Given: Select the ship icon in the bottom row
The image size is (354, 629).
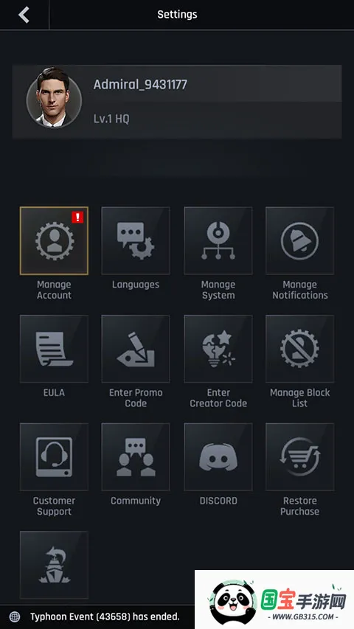Looking at the screenshot, I should pos(54,565).
